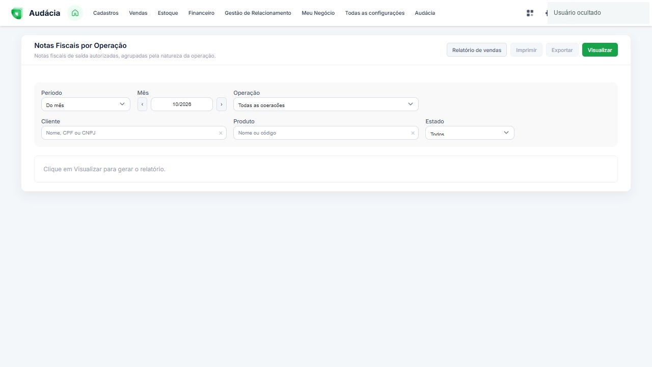The height and width of the screenshot is (367, 652).
Task: Click the Imprimir button
Action: coord(526,50)
